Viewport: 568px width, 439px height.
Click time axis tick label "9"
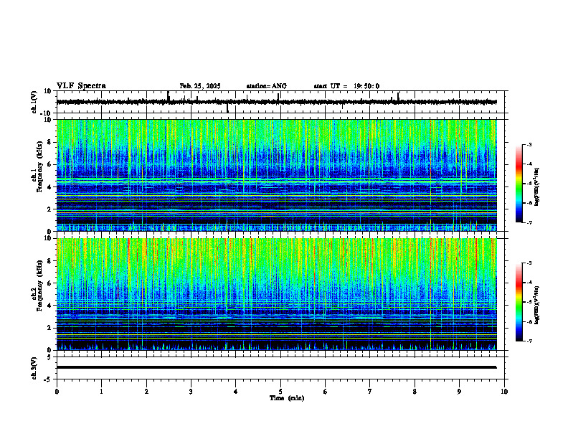(x=459, y=392)
